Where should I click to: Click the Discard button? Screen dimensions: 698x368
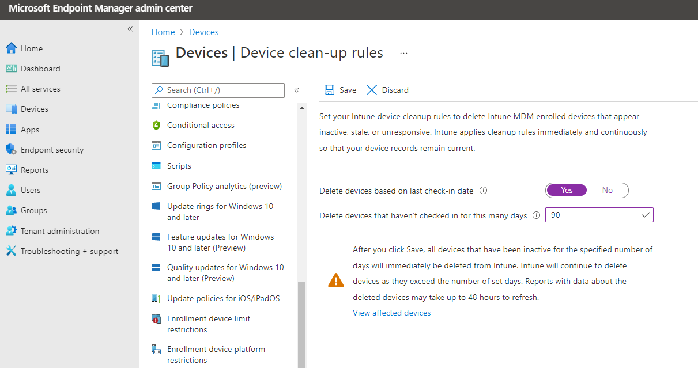click(x=387, y=90)
